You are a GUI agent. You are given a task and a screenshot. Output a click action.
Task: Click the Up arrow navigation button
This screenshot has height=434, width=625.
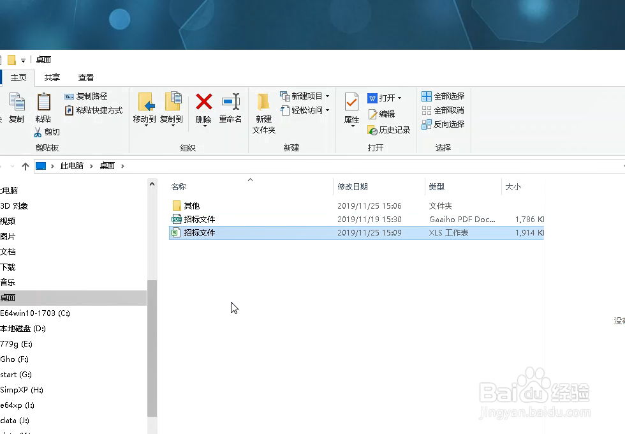tap(26, 167)
